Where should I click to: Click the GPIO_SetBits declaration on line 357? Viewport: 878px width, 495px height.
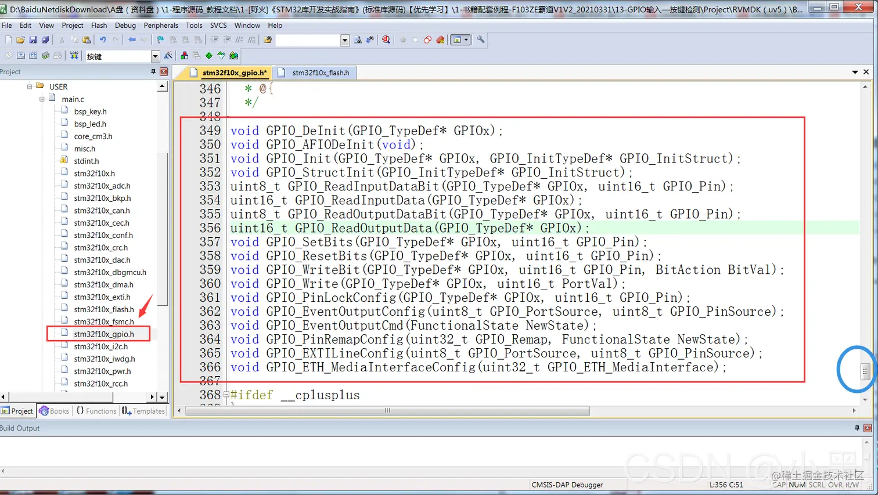[x=439, y=242]
